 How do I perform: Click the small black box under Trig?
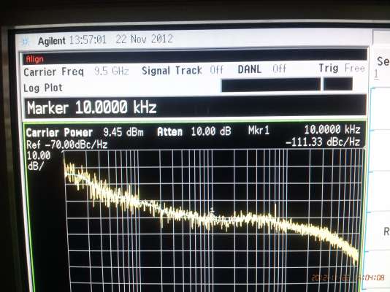(338, 84)
